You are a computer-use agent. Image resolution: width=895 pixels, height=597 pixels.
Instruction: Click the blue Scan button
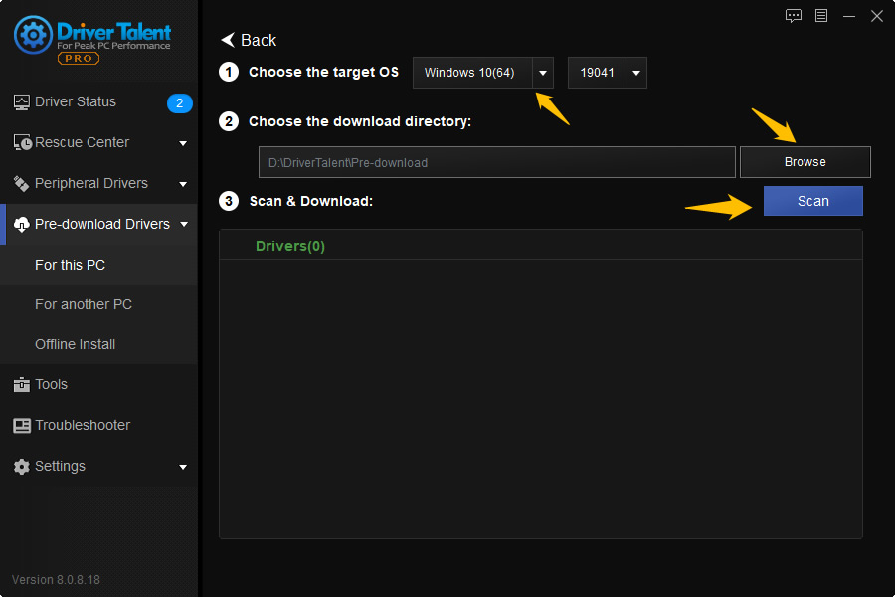(812, 201)
